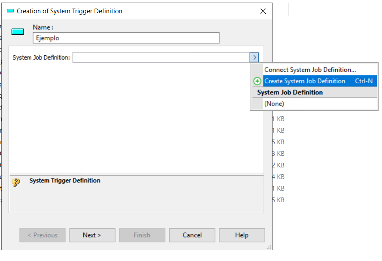Pick the (None) menu option
Screen dimensions: 382x261
[314, 104]
